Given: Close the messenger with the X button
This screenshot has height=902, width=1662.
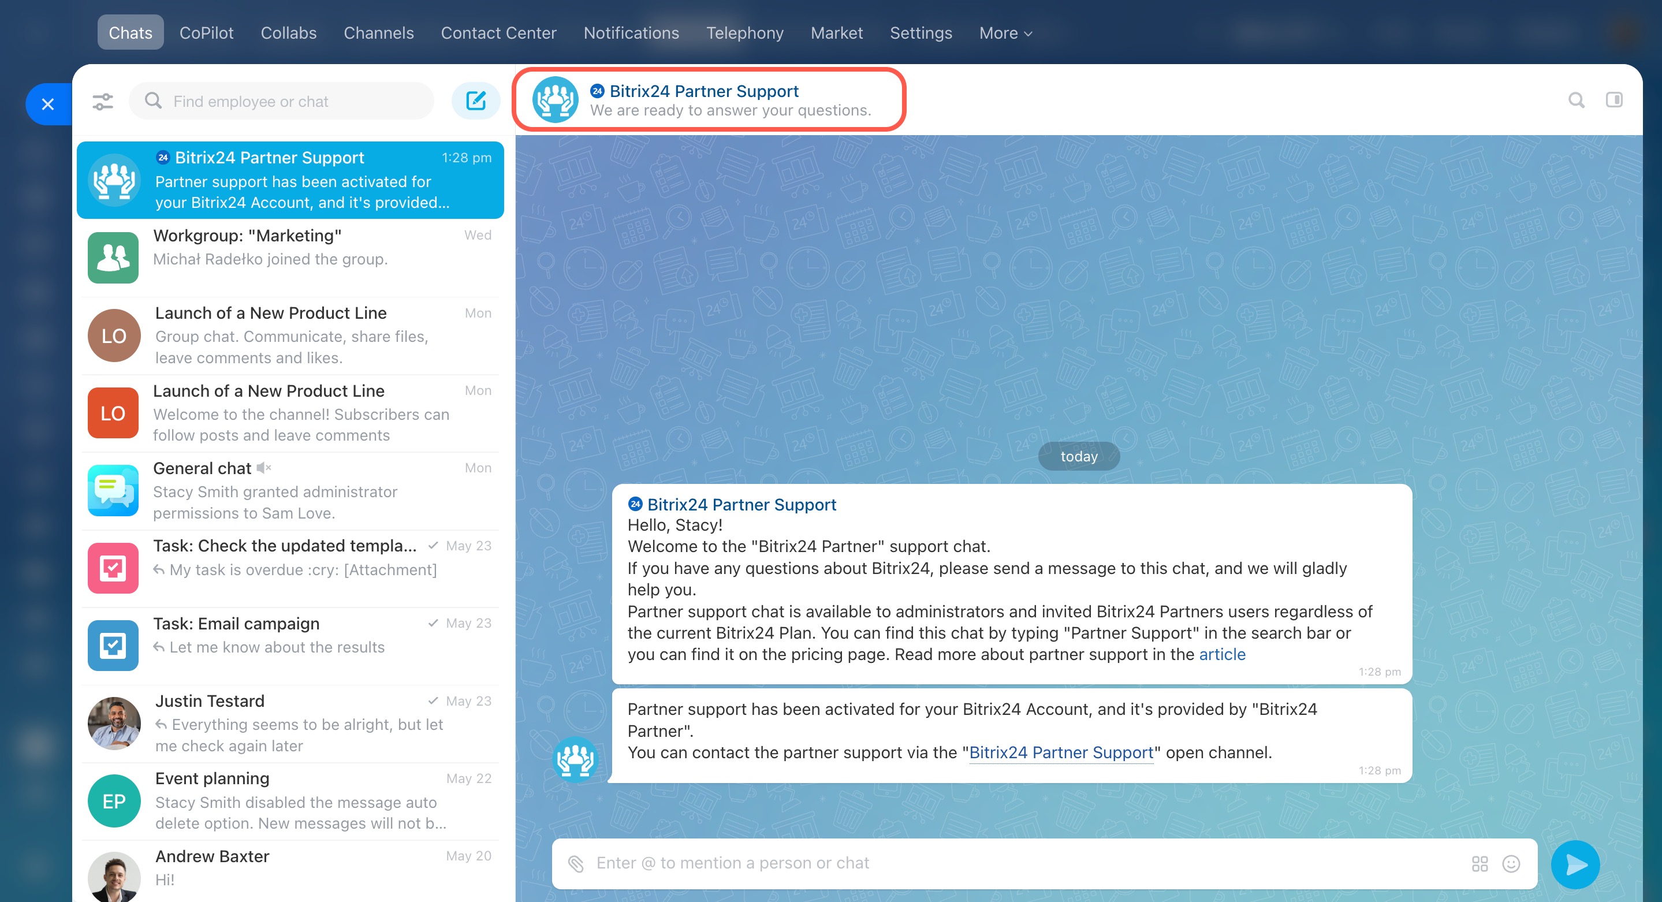Looking at the screenshot, I should [x=48, y=104].
